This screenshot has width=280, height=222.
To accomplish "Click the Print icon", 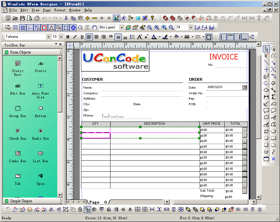I will click(37, 18).
